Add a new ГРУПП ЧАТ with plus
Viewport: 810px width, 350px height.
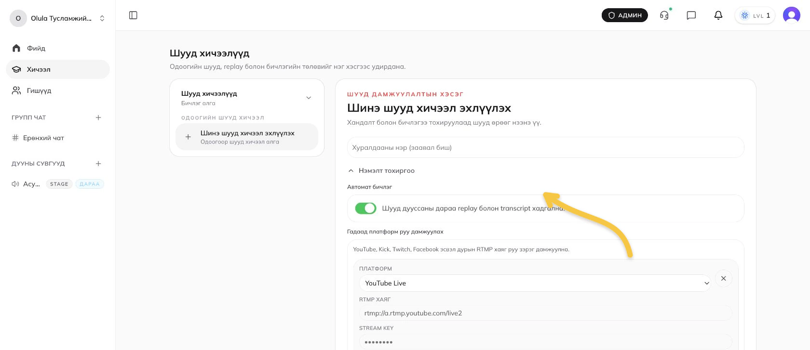tap(98, 117)
